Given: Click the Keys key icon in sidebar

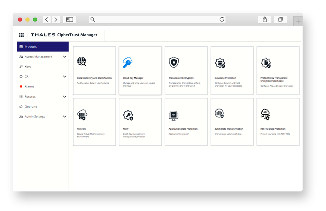Looking at the screenshot, I should [21, 66].
